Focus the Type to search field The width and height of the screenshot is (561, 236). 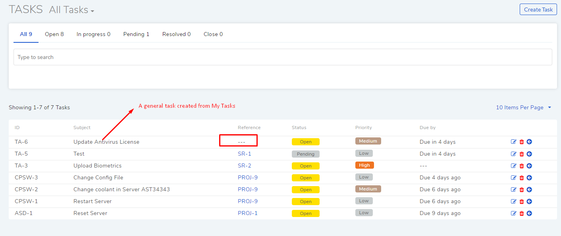click(283, 57)
